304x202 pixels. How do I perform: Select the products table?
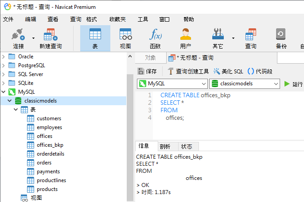coord(47,189)
